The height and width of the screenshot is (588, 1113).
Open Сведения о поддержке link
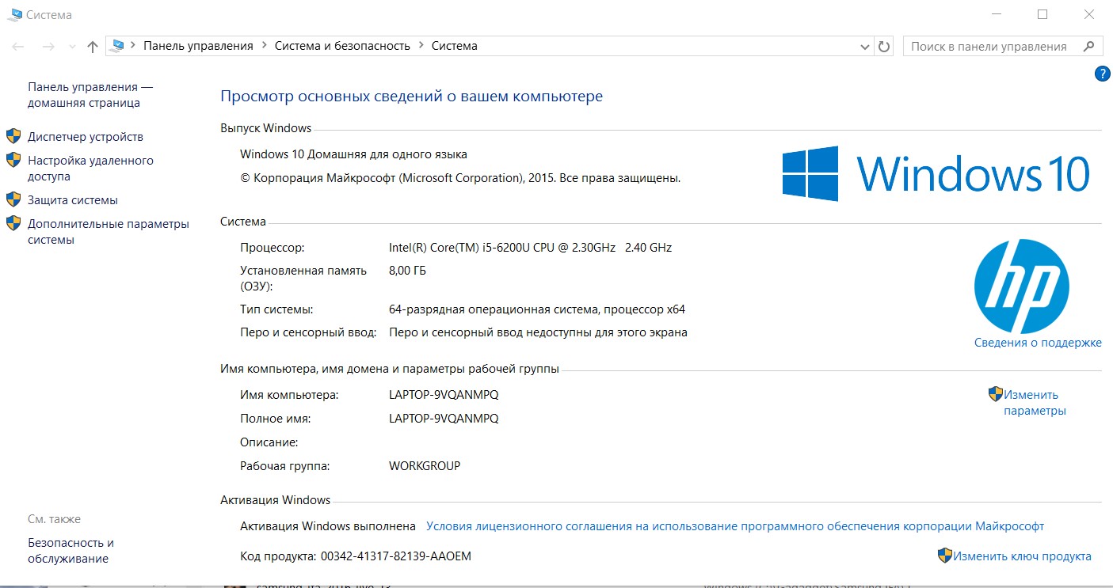(x=1038, y=343)
